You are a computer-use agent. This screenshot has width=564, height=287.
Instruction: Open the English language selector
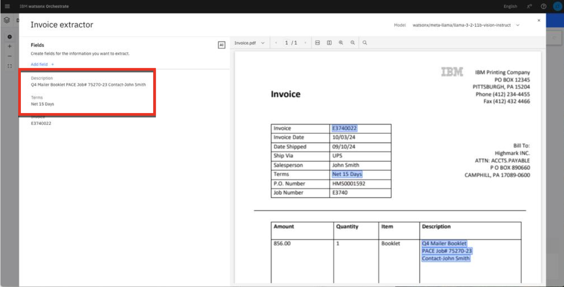[510, 7]
